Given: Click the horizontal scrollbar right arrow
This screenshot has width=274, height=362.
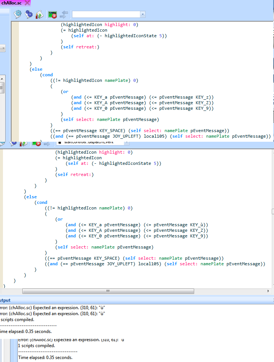Looking at the screenshot, I should pyautogui.click(x=268, y=291).
